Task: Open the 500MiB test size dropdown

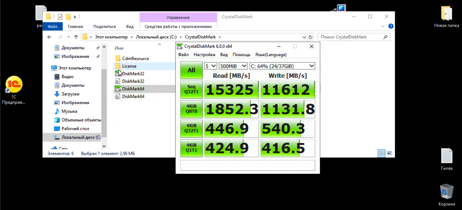Action: click(x=233, y=66)
